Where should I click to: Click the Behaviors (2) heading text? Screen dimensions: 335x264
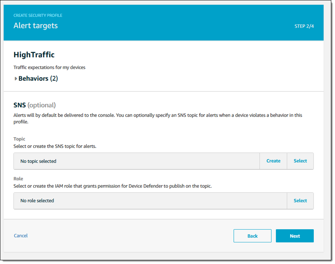pyautogui.click(x=38, y=79)
